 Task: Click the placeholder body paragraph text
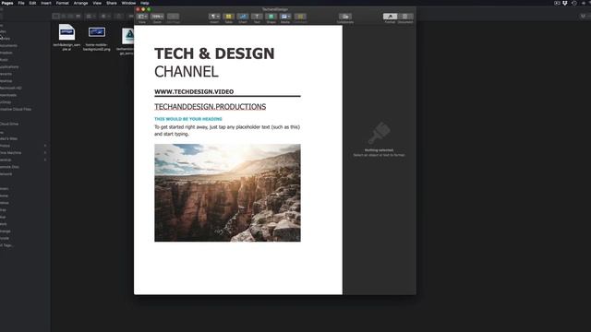[227, 130]
